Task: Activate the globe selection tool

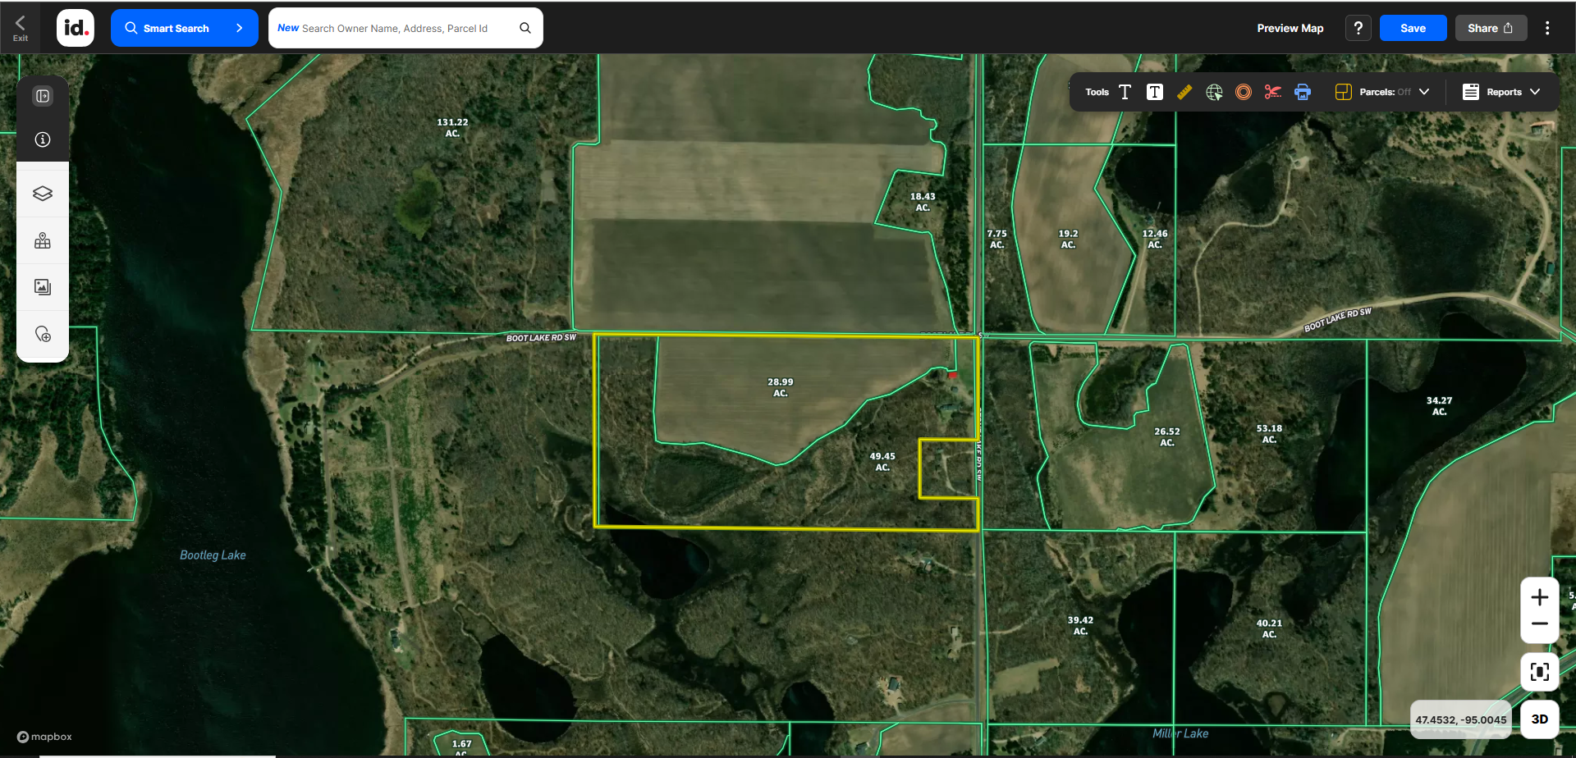Action: coord(1214,91)
